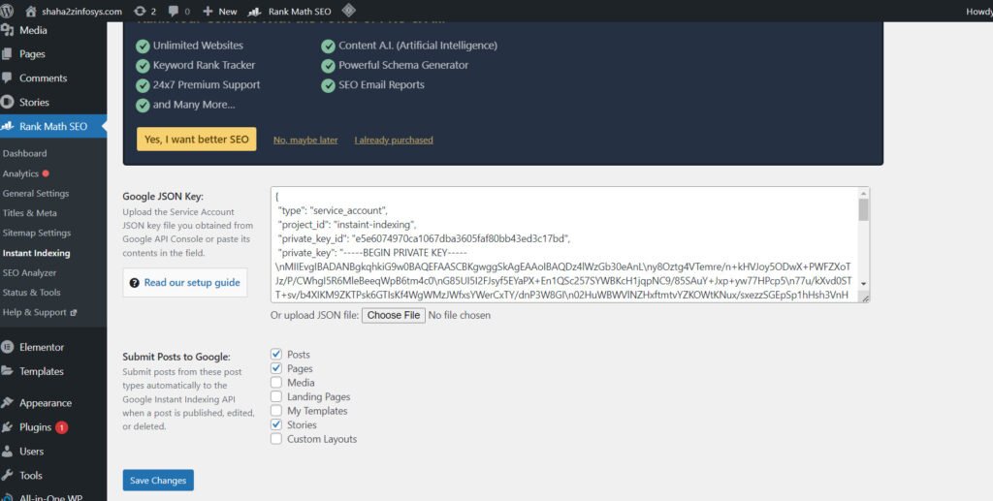Click the SEO Email Reports text
The height and width of the screenshot is (501, 993).
381,84
